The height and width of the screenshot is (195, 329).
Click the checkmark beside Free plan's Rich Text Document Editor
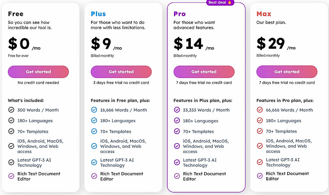[11, 176]
